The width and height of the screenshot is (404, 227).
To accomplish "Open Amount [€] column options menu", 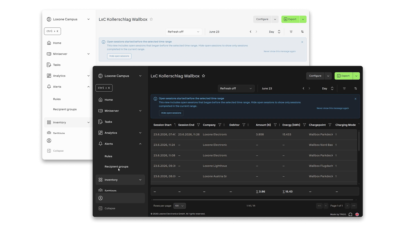I will click(279, 125).
